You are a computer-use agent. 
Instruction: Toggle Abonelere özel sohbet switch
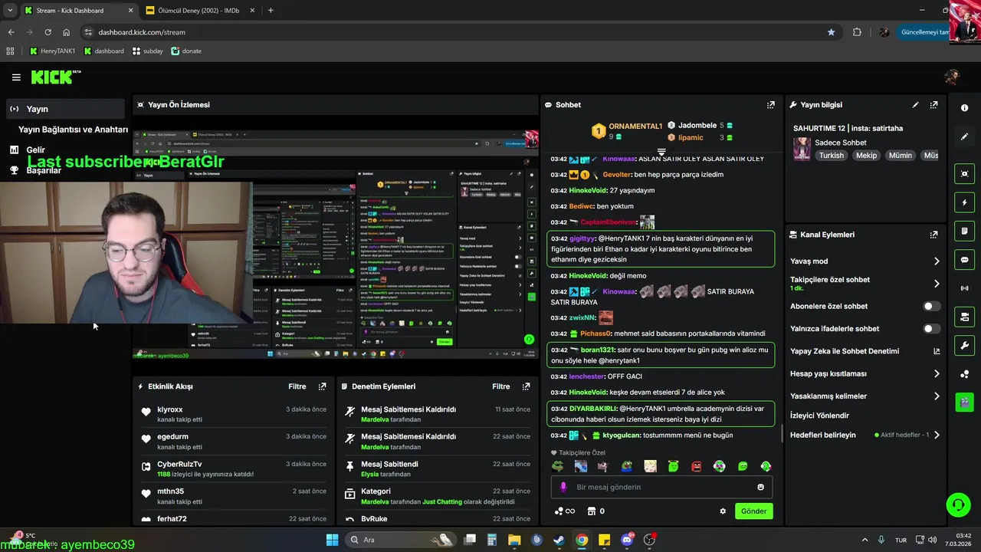coord(931,306)
